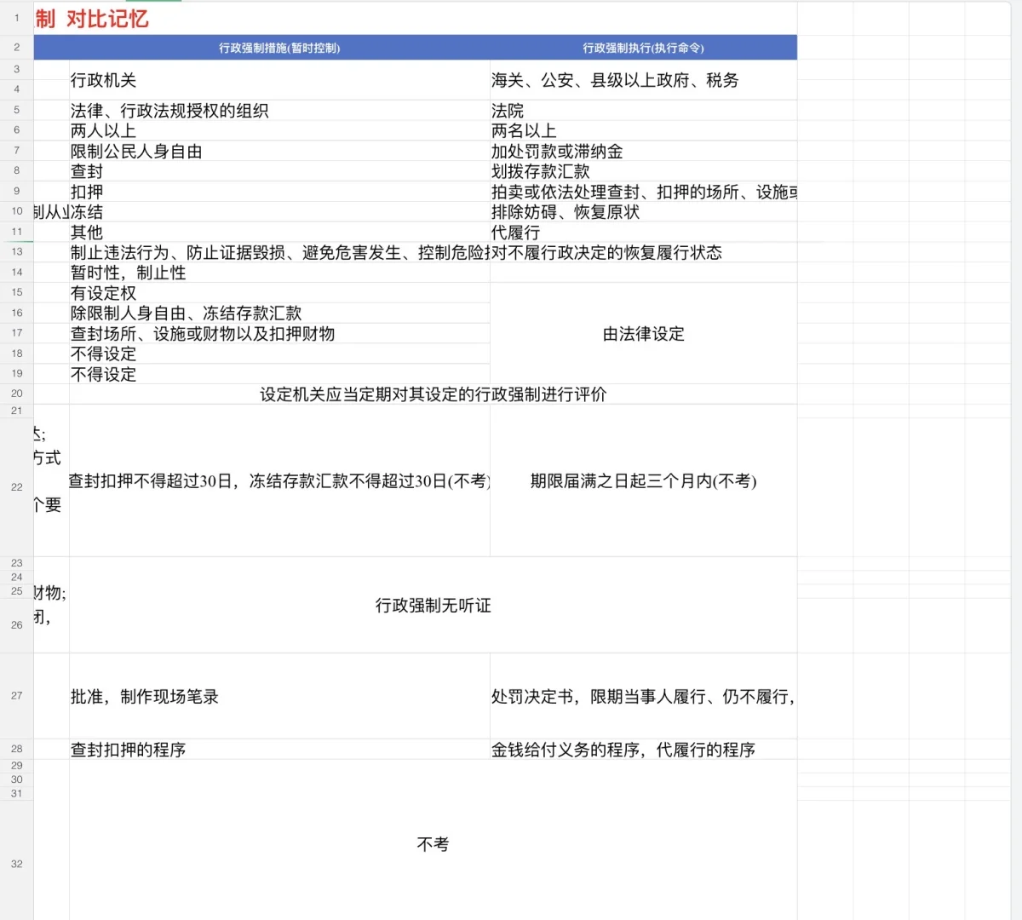Select row header 9
Image resolution: width=1022 pixels, height=920 pixels.
click(x=16, y=191)
